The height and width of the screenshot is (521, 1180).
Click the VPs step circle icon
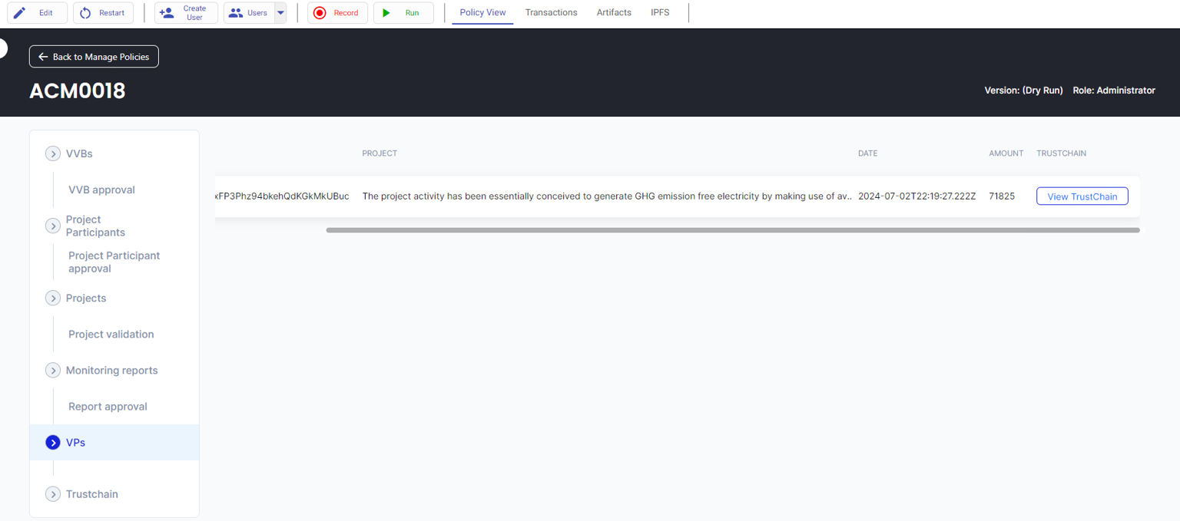click(x=53, y=443)
